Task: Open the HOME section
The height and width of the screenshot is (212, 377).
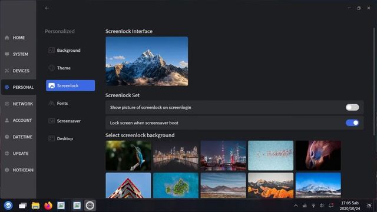Action: [x=18, y=38]
